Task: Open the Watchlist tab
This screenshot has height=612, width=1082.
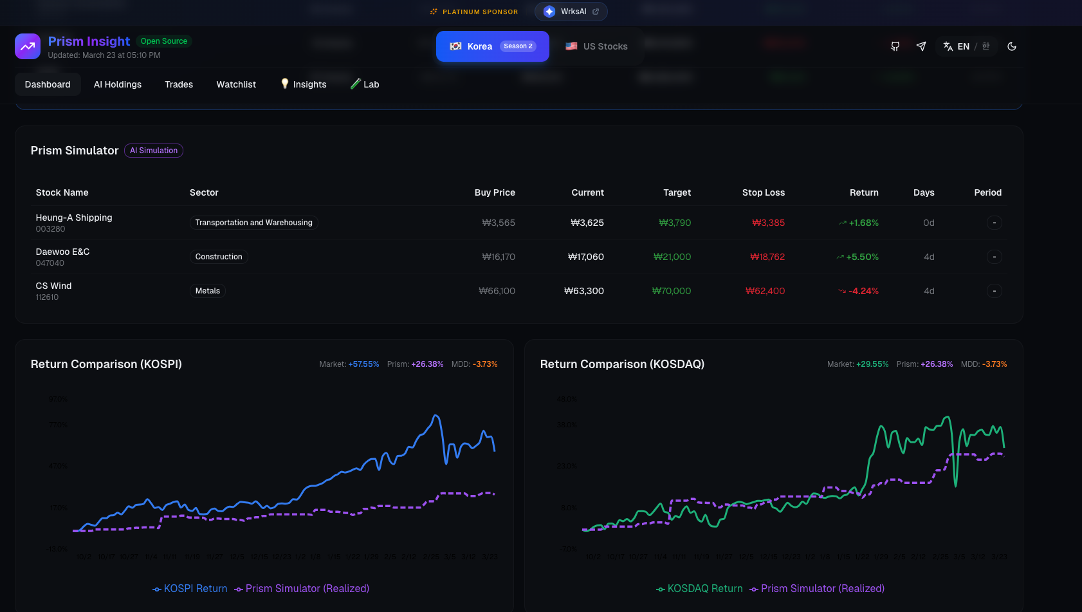Action: (235, 84)
